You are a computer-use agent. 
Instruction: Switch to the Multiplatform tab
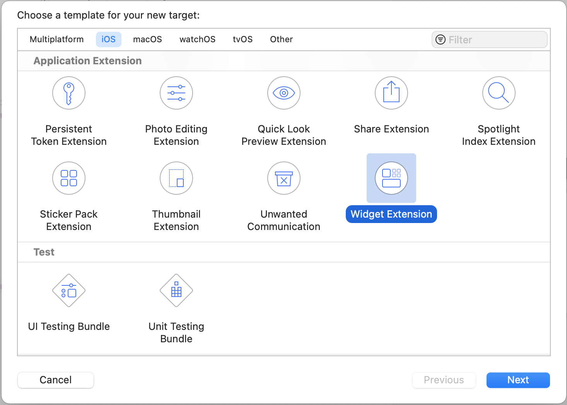(56, 39)
